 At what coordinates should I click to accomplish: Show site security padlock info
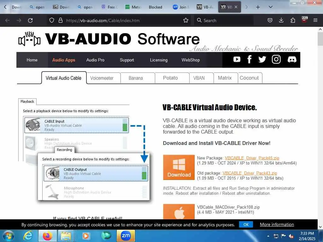point(60,20)
